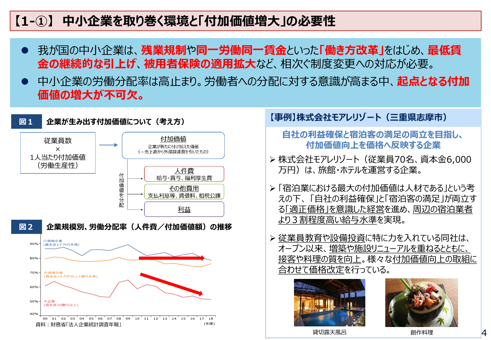Click the 図1 label badge
The image size is (491, 340).
click(x=27, y=121)
